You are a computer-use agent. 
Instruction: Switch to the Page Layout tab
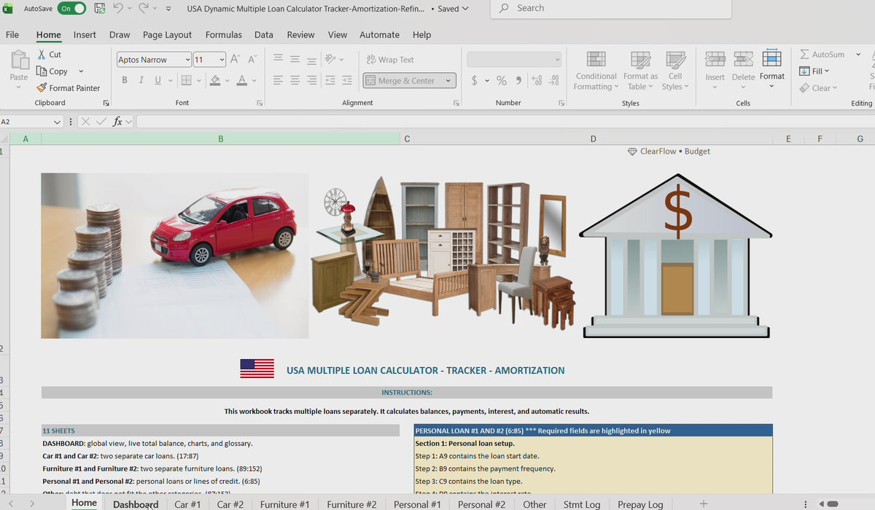pos(167,34)
